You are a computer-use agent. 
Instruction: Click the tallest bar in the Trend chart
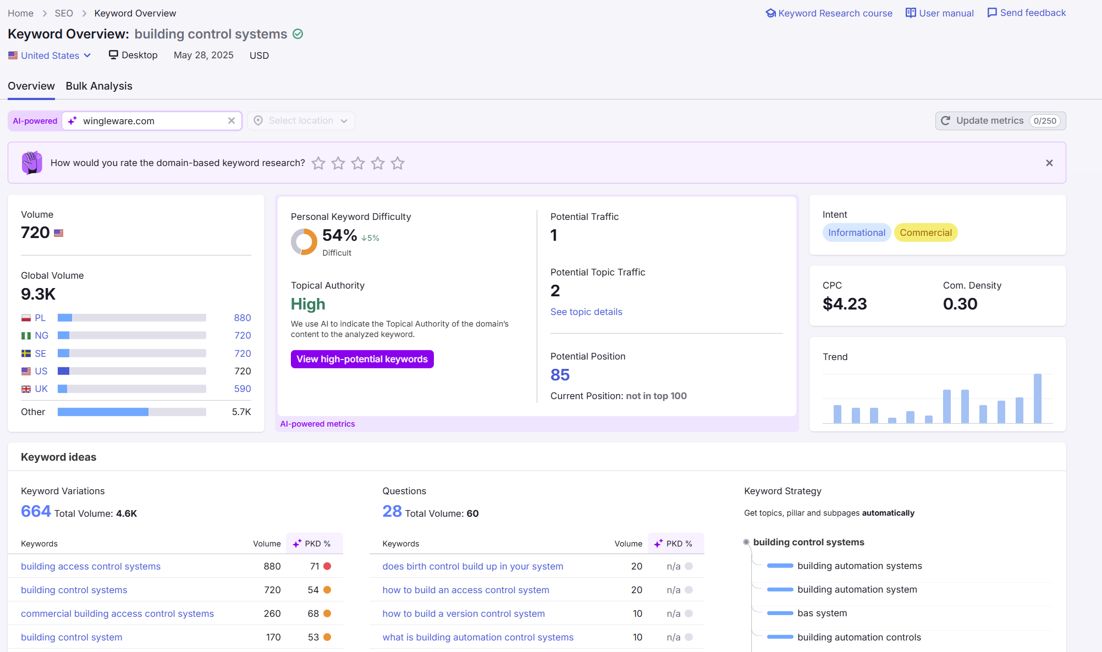(1037, 399)
